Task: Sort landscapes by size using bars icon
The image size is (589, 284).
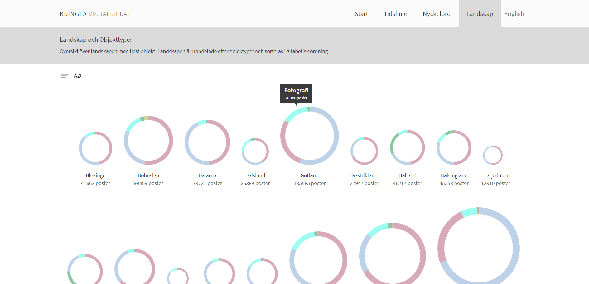Action: [x=65, y=76]
